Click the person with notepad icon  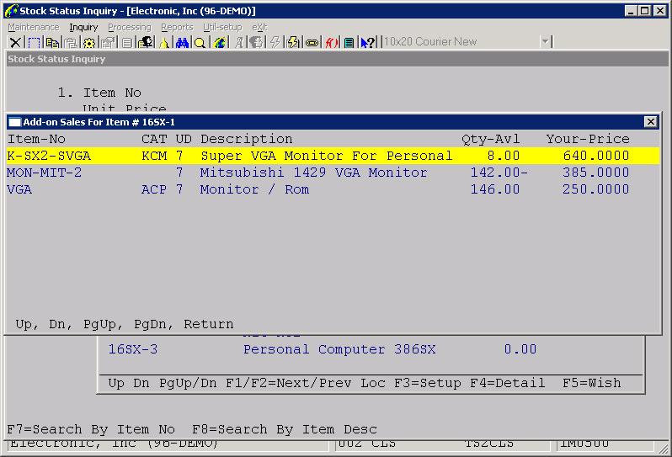tap(146, 42)
